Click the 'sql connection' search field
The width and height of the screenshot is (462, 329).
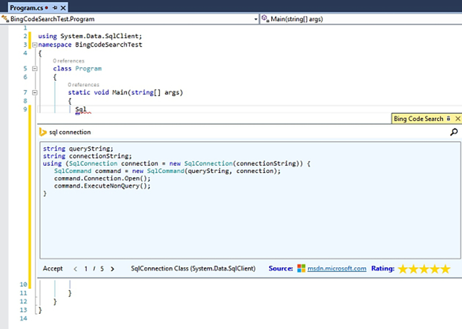point(245,132)
